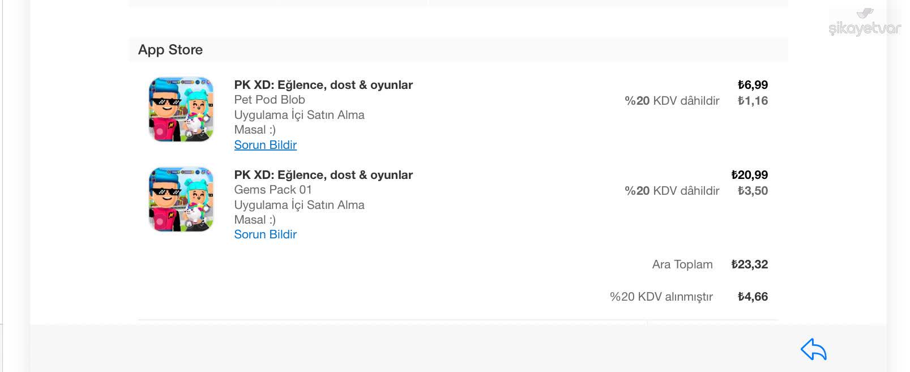Viewport: 910px width, 372px height.
Task: Click Sorun Bildir under Pet Pod Blob
Action: [265, 145]
